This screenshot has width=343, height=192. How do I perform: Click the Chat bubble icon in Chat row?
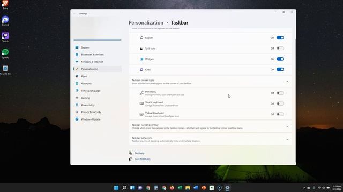(141, 70)
